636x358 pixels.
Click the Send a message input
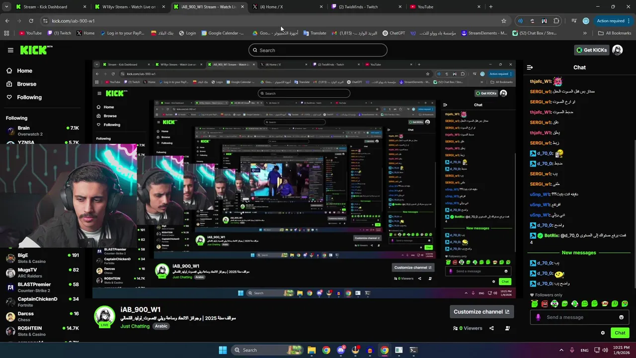pyautogui.click(x=579, y=317)
